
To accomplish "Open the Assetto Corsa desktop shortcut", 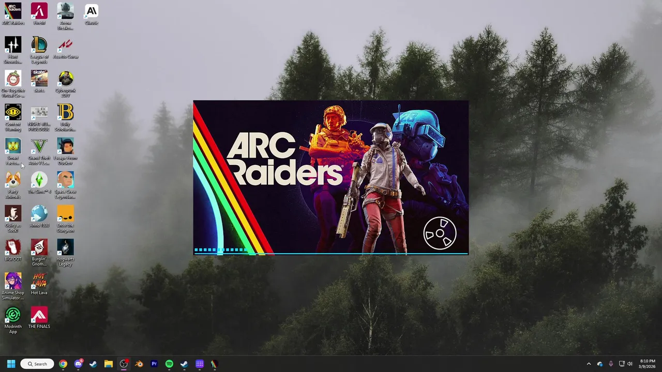I will (65, 48).
